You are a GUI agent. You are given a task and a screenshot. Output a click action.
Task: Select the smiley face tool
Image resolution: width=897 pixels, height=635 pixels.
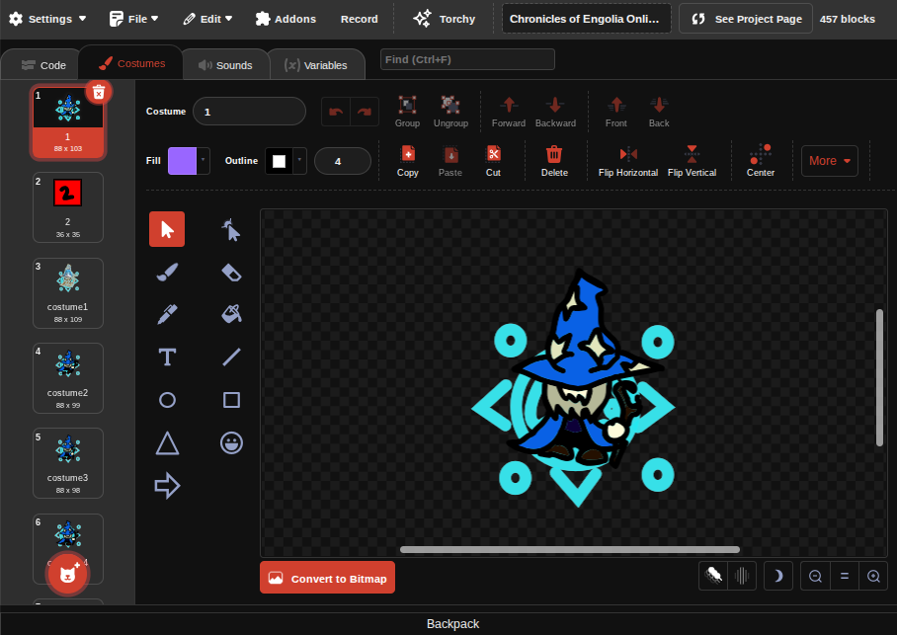click(231, 442)
